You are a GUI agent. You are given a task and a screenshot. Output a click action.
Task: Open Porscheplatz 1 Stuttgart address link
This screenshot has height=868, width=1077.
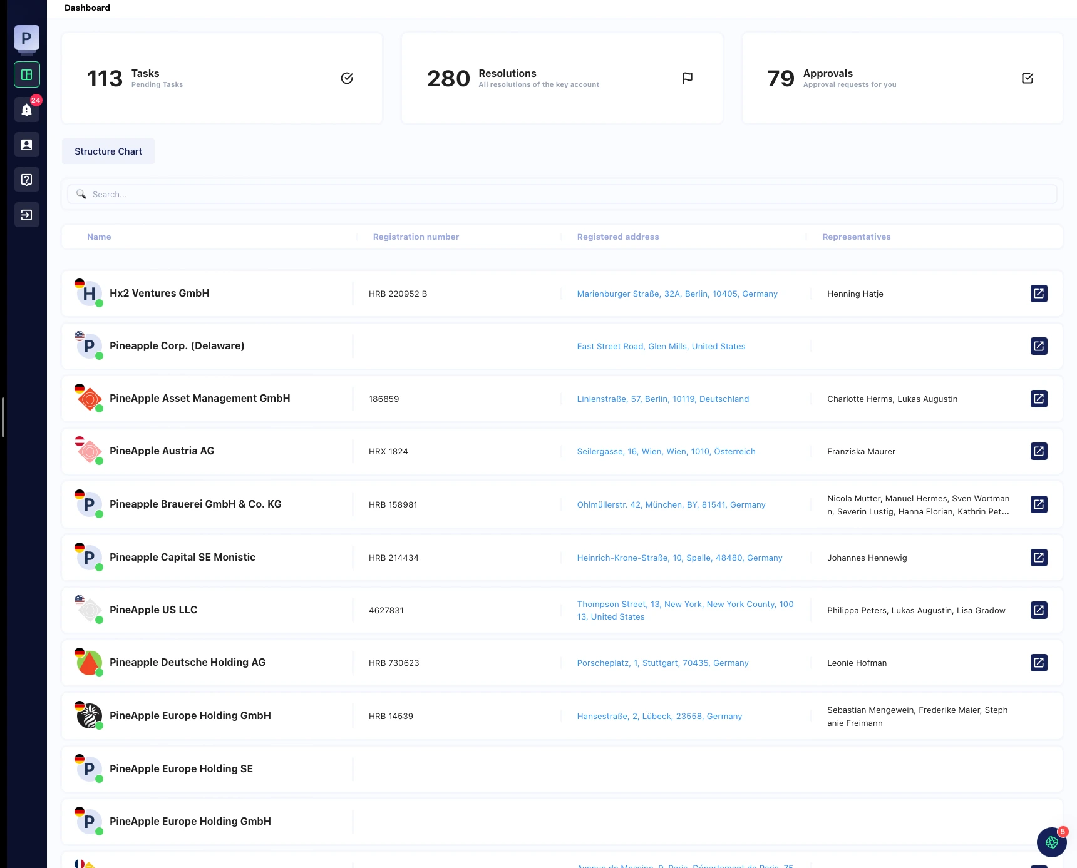click(663, 663)
